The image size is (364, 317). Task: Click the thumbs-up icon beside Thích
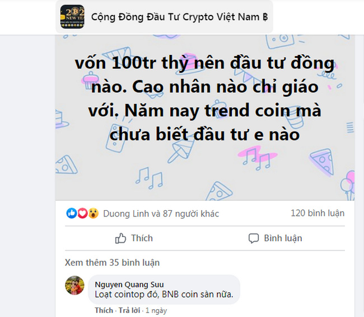pos(120,238)
